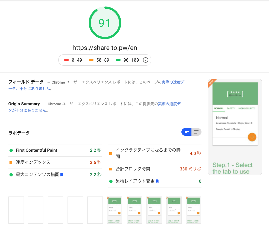Screen dimensions: 269x225
Task: Click the https://share-to.pw/en URL
Action: click(105, 48)
